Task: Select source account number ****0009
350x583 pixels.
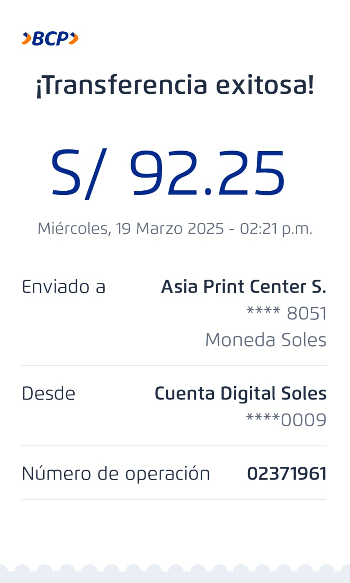Action: point(286,420)
